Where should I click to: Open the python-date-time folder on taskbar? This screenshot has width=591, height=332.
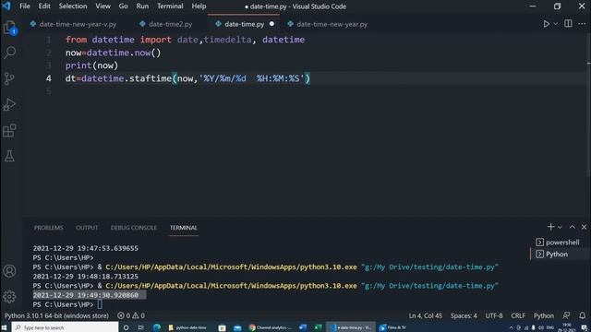[x=187, y=328]
